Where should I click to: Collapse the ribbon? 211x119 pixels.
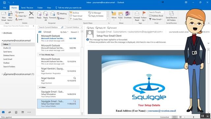coord(209,23)
